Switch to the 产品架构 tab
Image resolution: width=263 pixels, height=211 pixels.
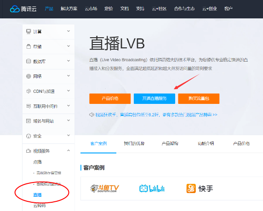(x=170, y=143)
